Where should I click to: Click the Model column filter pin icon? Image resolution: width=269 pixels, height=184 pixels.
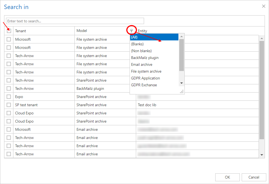click(x=131, y=31)
